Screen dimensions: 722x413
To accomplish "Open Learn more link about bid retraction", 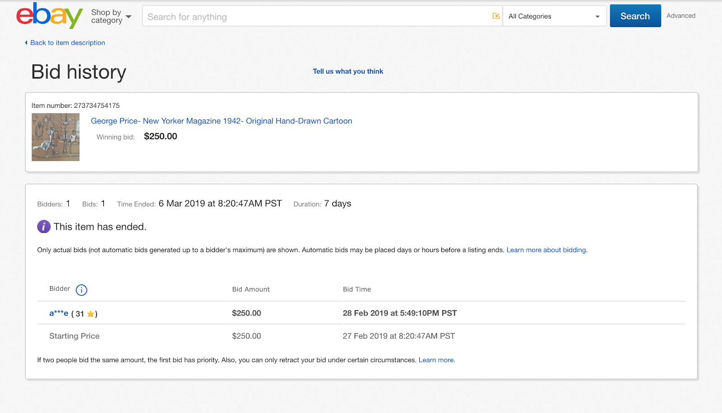I will [436, 360].
